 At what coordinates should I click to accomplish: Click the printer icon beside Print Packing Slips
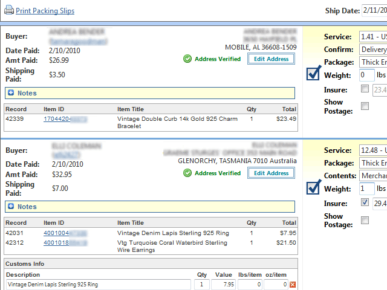pyautogui.click(x=9, y=11)
